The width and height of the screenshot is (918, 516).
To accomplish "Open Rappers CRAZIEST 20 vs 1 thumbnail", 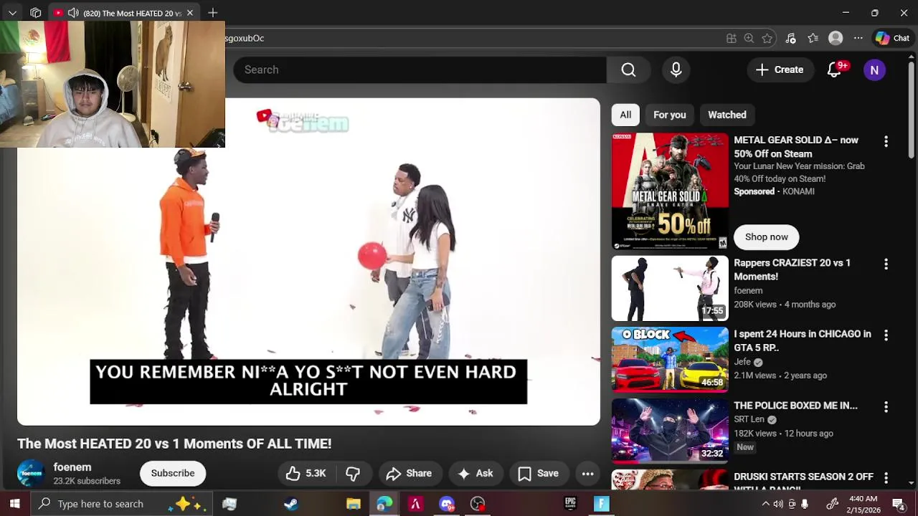I will (670, 288).
